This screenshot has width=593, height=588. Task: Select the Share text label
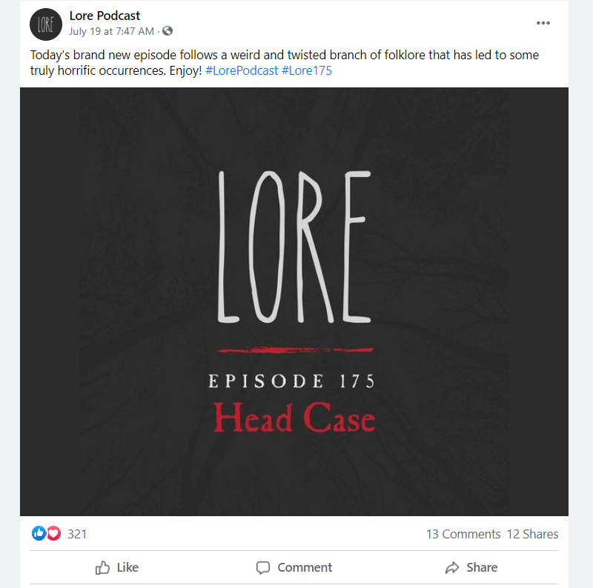(x=482, y=567)
